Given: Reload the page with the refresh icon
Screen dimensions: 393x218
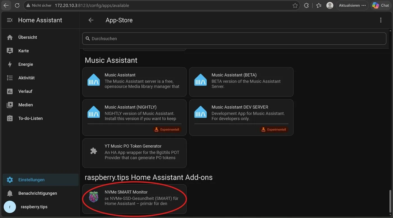Looking at the screenshot, I should coord(17,5).
